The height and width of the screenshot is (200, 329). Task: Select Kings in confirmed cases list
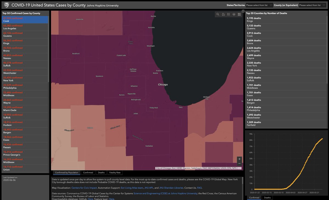coord(25,42)
